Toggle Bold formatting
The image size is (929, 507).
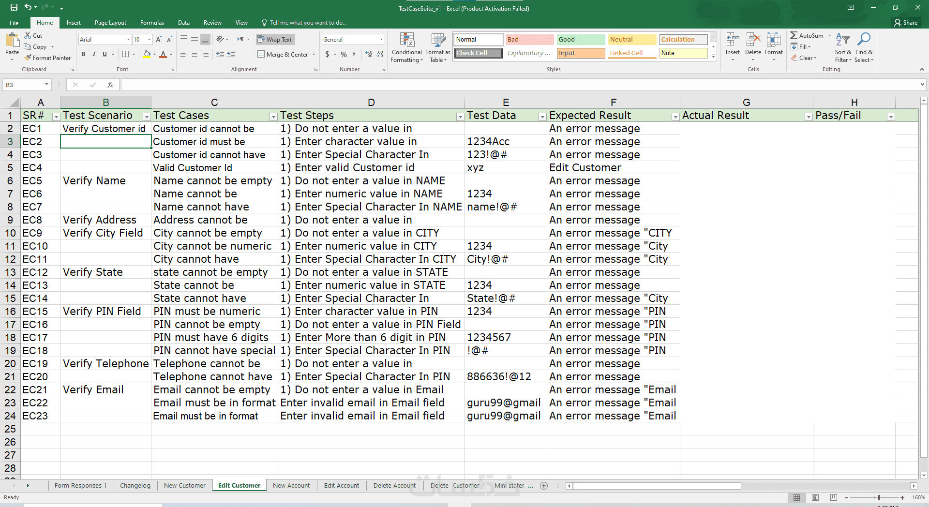point(83,54)
